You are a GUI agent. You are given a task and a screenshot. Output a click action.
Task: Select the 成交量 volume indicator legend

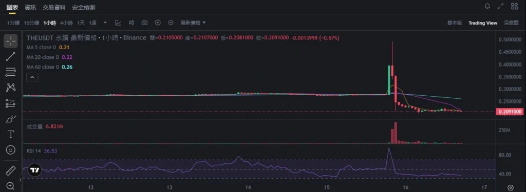click(x=46, y=127)
